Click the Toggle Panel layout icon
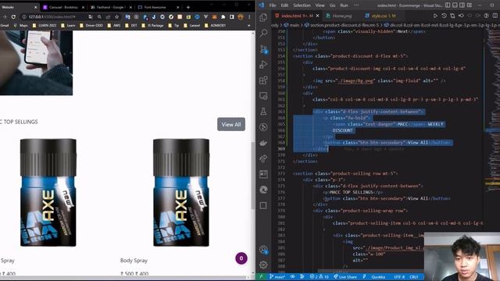Viewport: 500px width, 281px height. click(x=455, y=5)
